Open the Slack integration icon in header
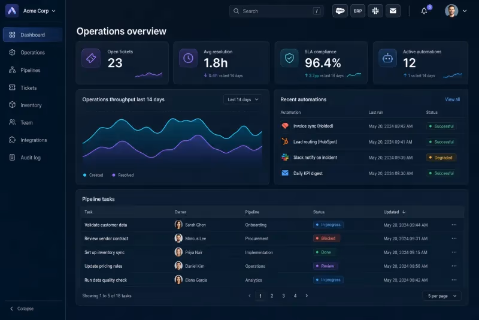The image size is (479, 320). pyautogui.click(x=375, y=11)
